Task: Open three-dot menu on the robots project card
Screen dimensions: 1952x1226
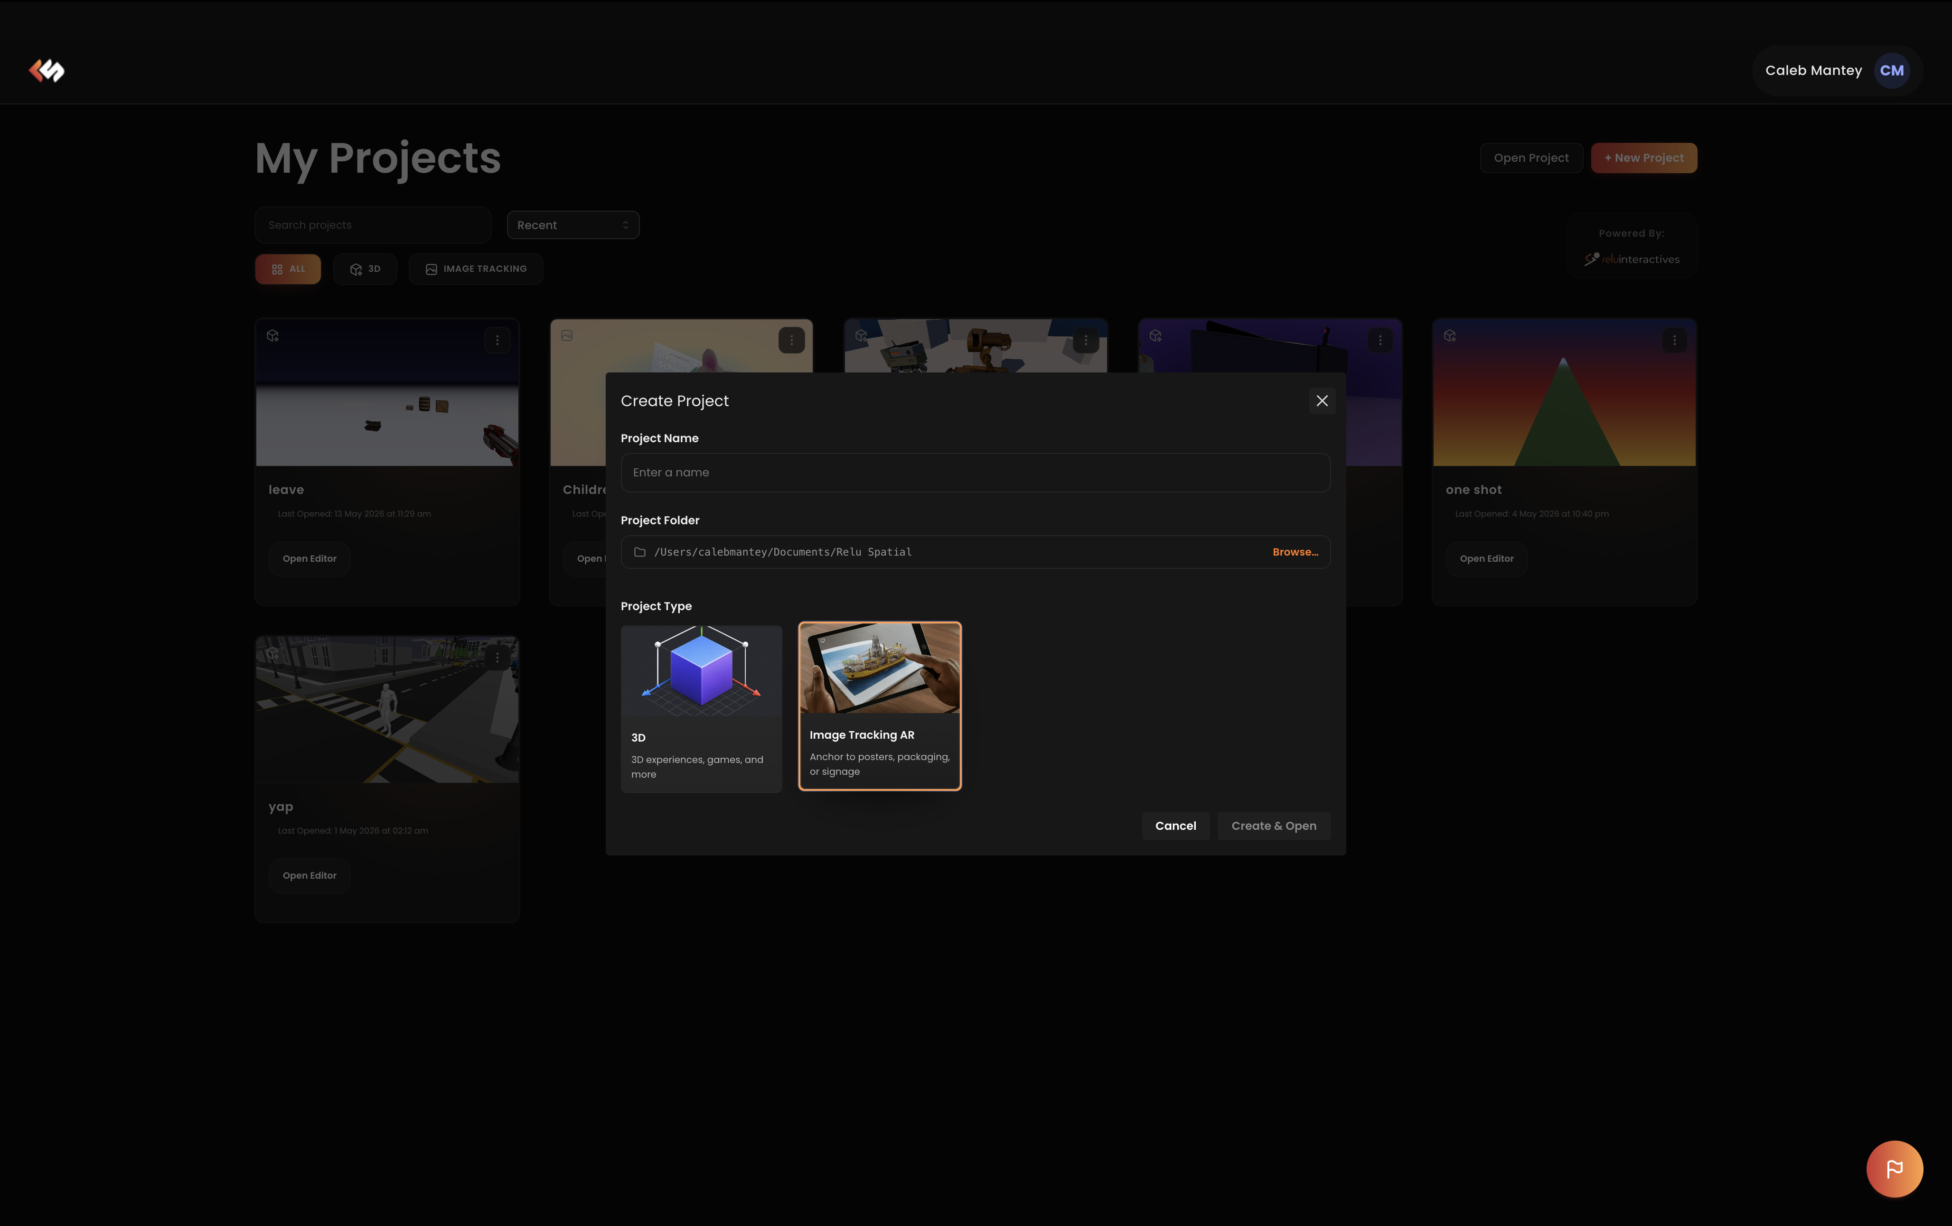Action: click(1086, 340)
